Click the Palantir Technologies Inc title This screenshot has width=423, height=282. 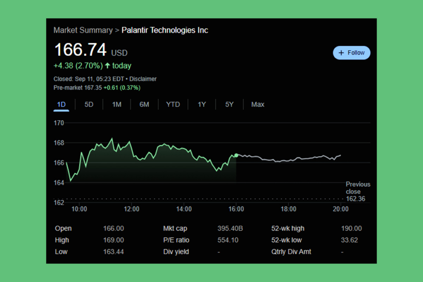[x=165, y=30]
